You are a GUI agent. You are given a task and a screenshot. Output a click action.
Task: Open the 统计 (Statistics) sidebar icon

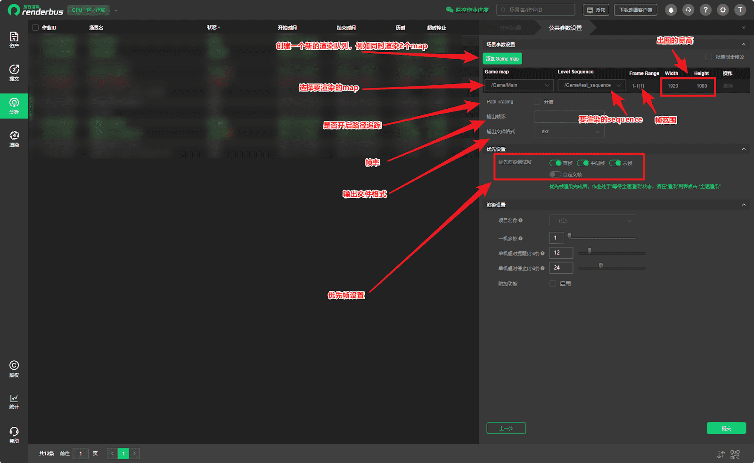(14, 402)
